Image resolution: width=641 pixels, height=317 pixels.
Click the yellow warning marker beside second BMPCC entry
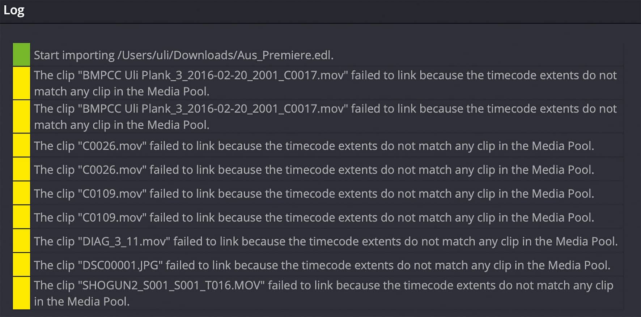pyautogui.click(x=21, y=117)
